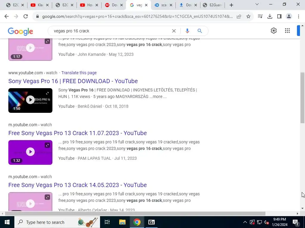
Task: Play the 1:32 purple video thumbnail
Action: [30, 152]
